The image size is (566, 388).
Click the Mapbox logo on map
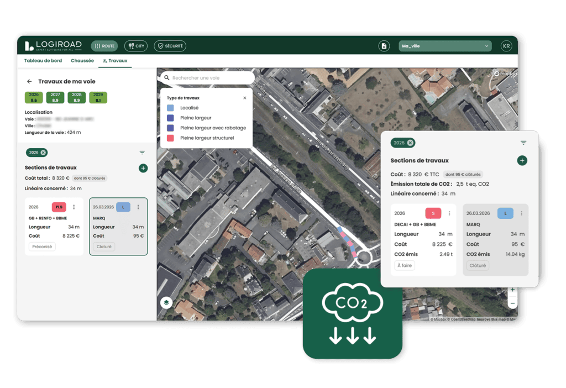[x=505, y=74]
